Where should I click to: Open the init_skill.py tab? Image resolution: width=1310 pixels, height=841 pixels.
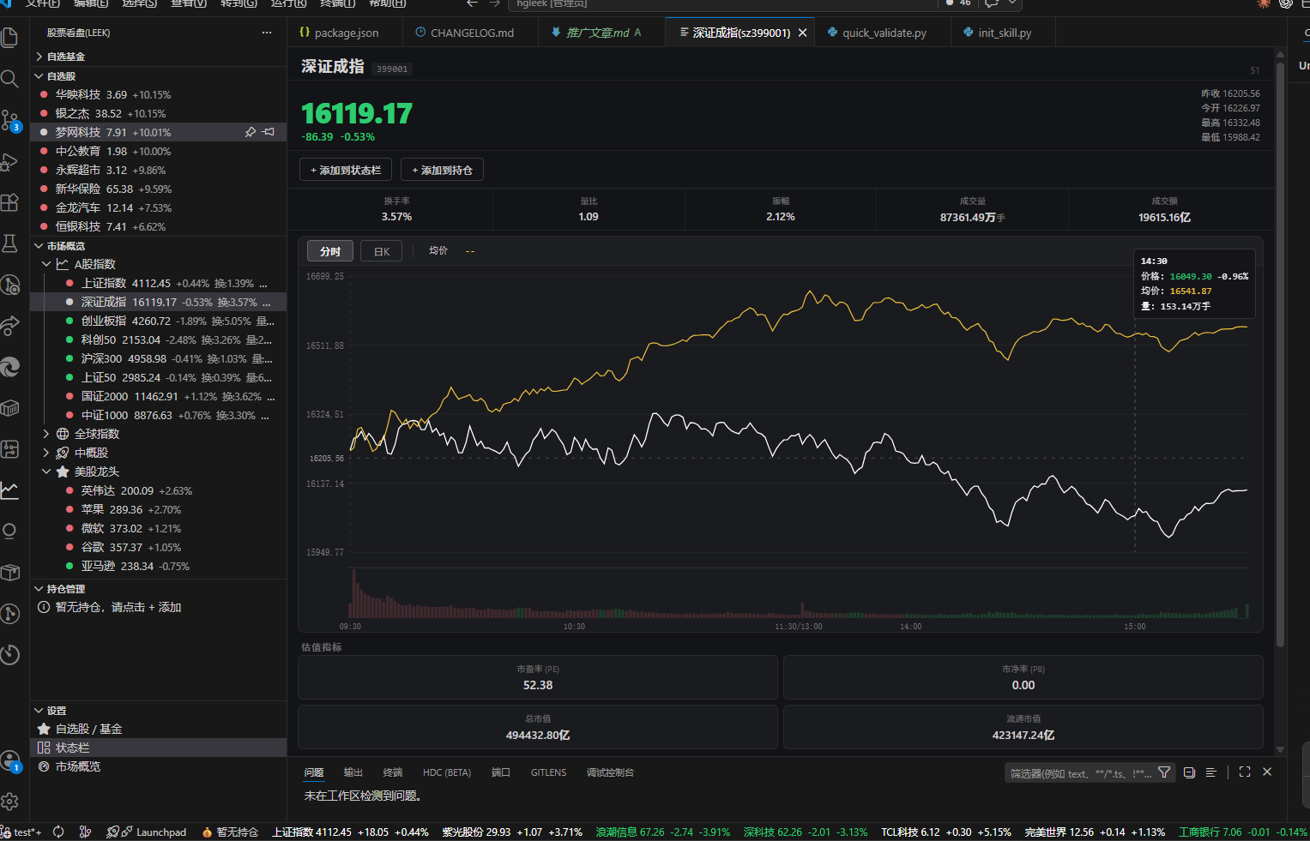tap(1003, 33)
